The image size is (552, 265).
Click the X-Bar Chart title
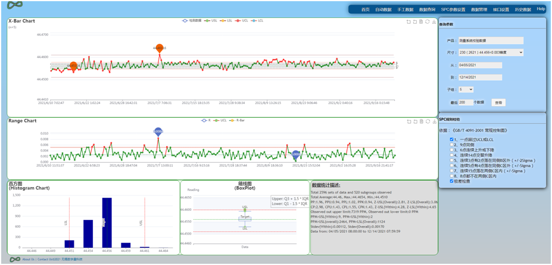click(x=22, y=21)
